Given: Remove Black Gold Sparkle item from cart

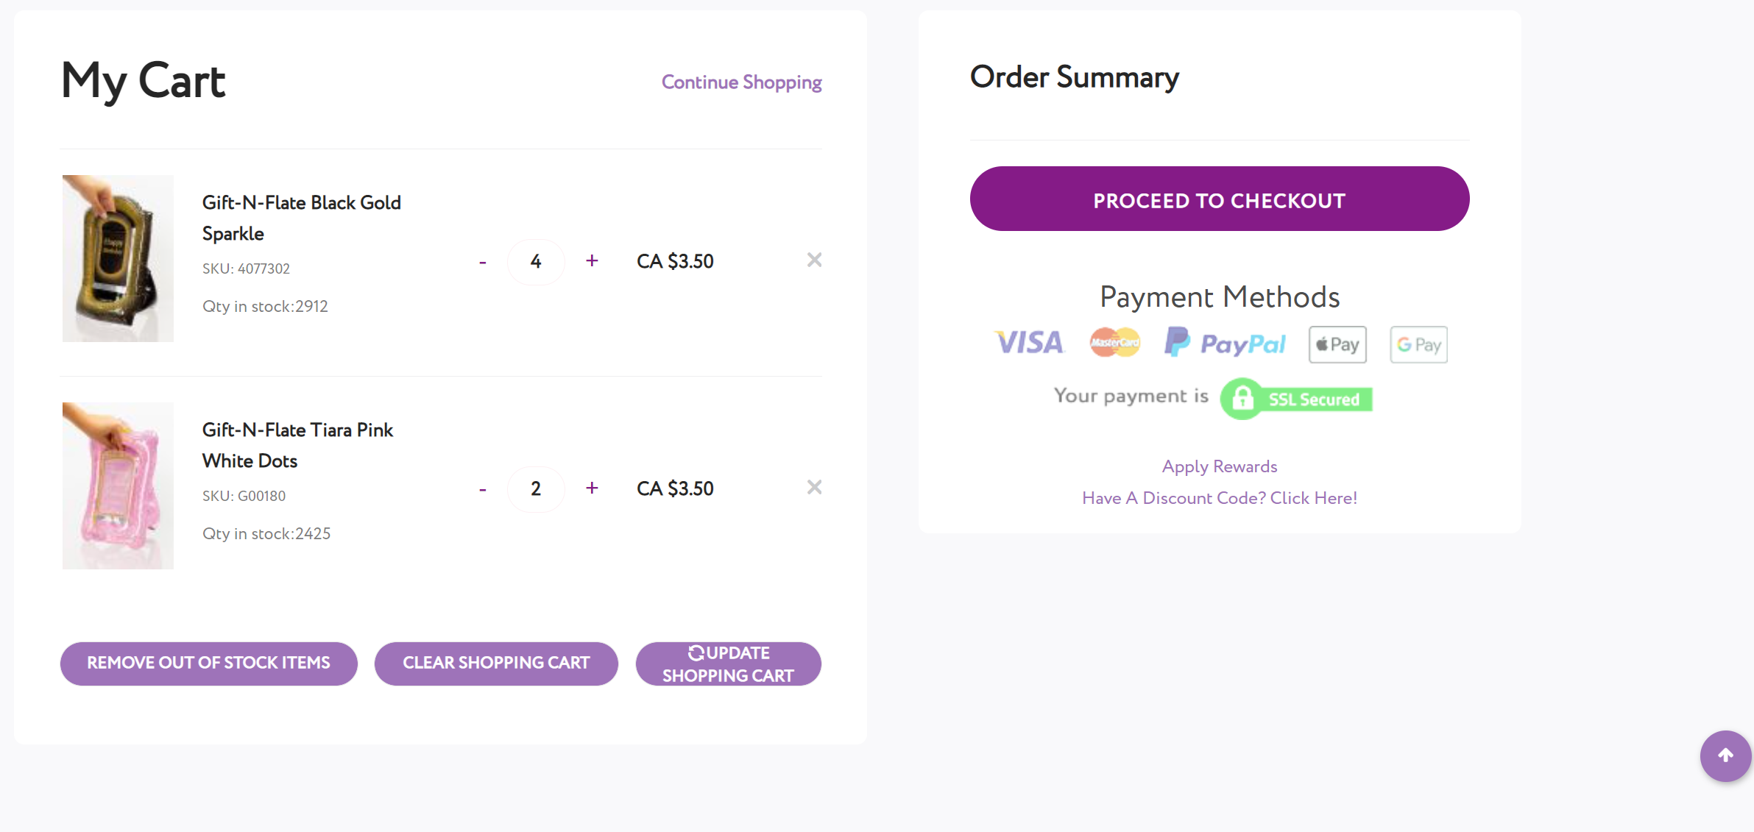Looking at the screenshot, I should click(814, 260).
